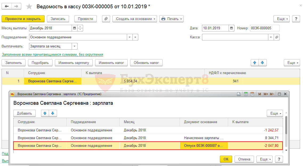Click the Добавить button in the salary dialog
Viewport: 303px width, 166px height.
point(24,113)
